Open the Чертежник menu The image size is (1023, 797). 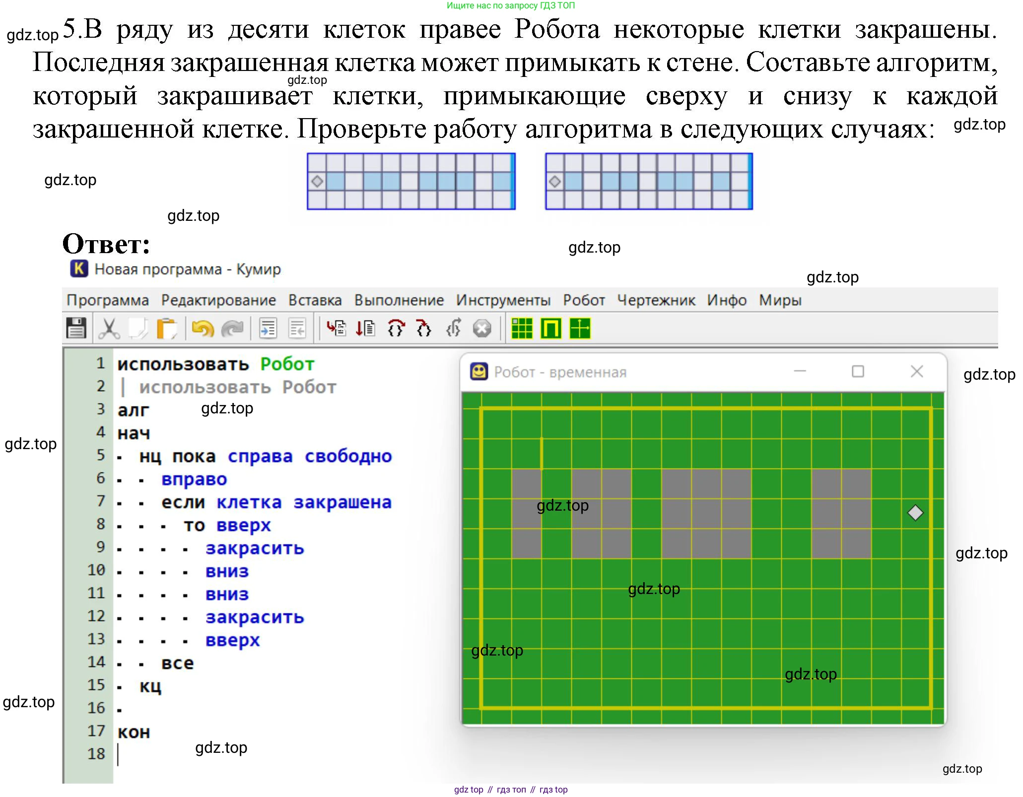[656, 300]
